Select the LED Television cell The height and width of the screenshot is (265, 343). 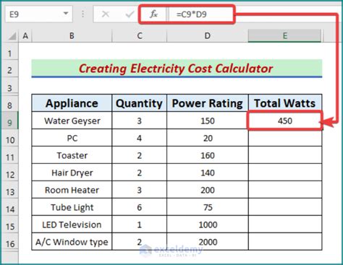[72, 225]
